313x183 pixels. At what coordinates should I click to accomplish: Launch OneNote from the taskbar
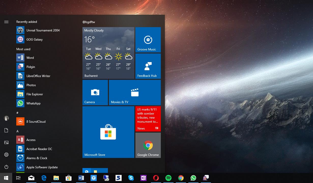point(144,178)
